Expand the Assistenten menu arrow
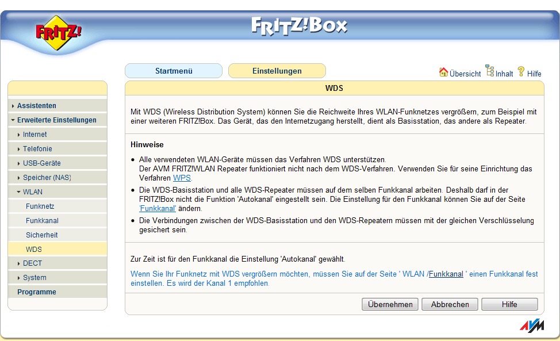The height and width of the screenshot is (341, 560). 13,106
